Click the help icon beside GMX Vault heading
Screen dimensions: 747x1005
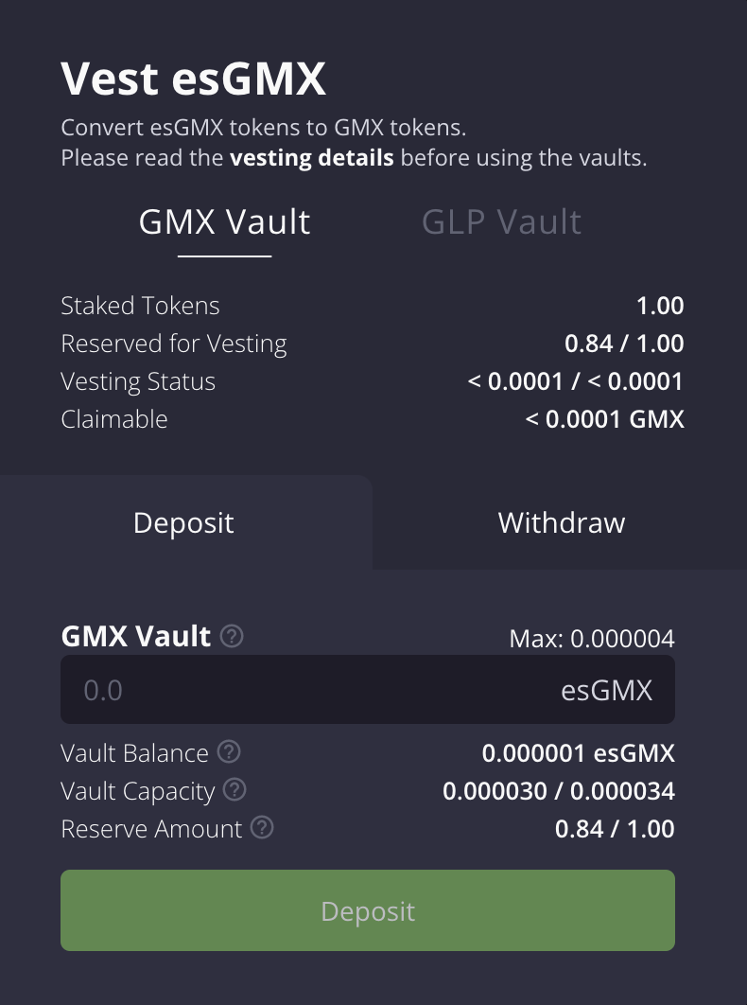[232, 637]
